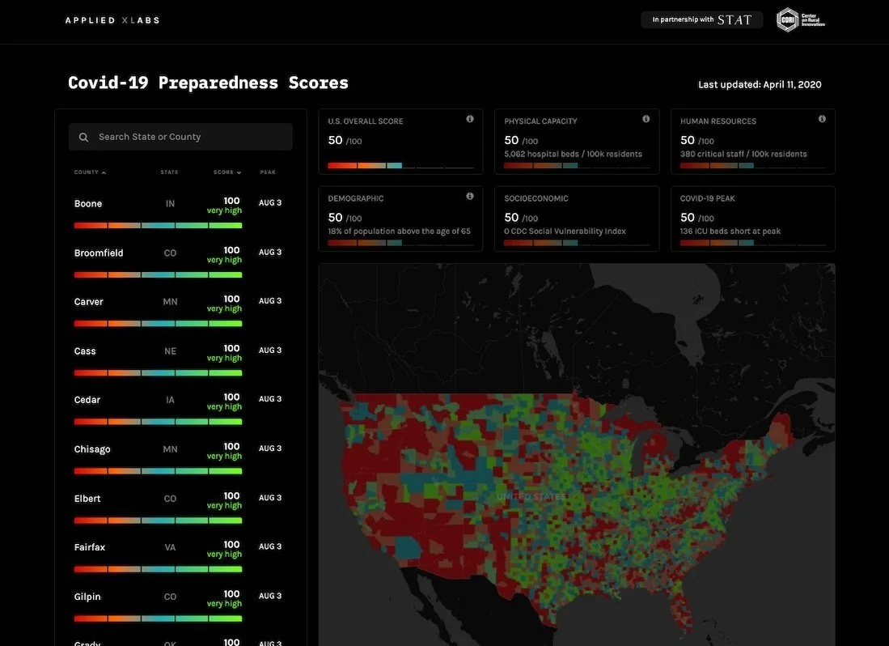Click the Covid-19 Preparedness Scores title
This screenshot has height=646, width=889.
[208, 83]
